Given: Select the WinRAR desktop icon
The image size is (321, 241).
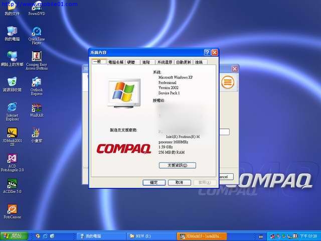Looking at the screenshot, I should [x=37, y=110].
